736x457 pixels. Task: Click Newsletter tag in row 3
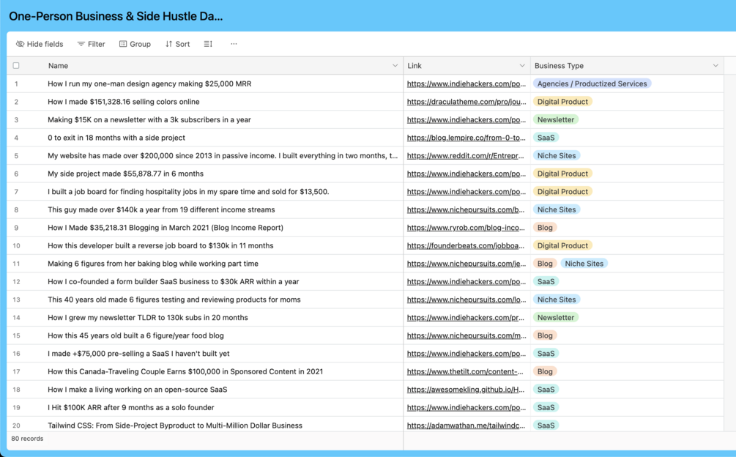pos(556,119)
